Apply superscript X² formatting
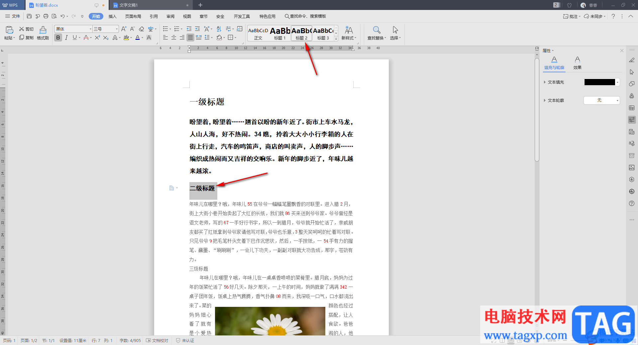Viewport: 638px width, 345px height. click(x=97, y=37)
